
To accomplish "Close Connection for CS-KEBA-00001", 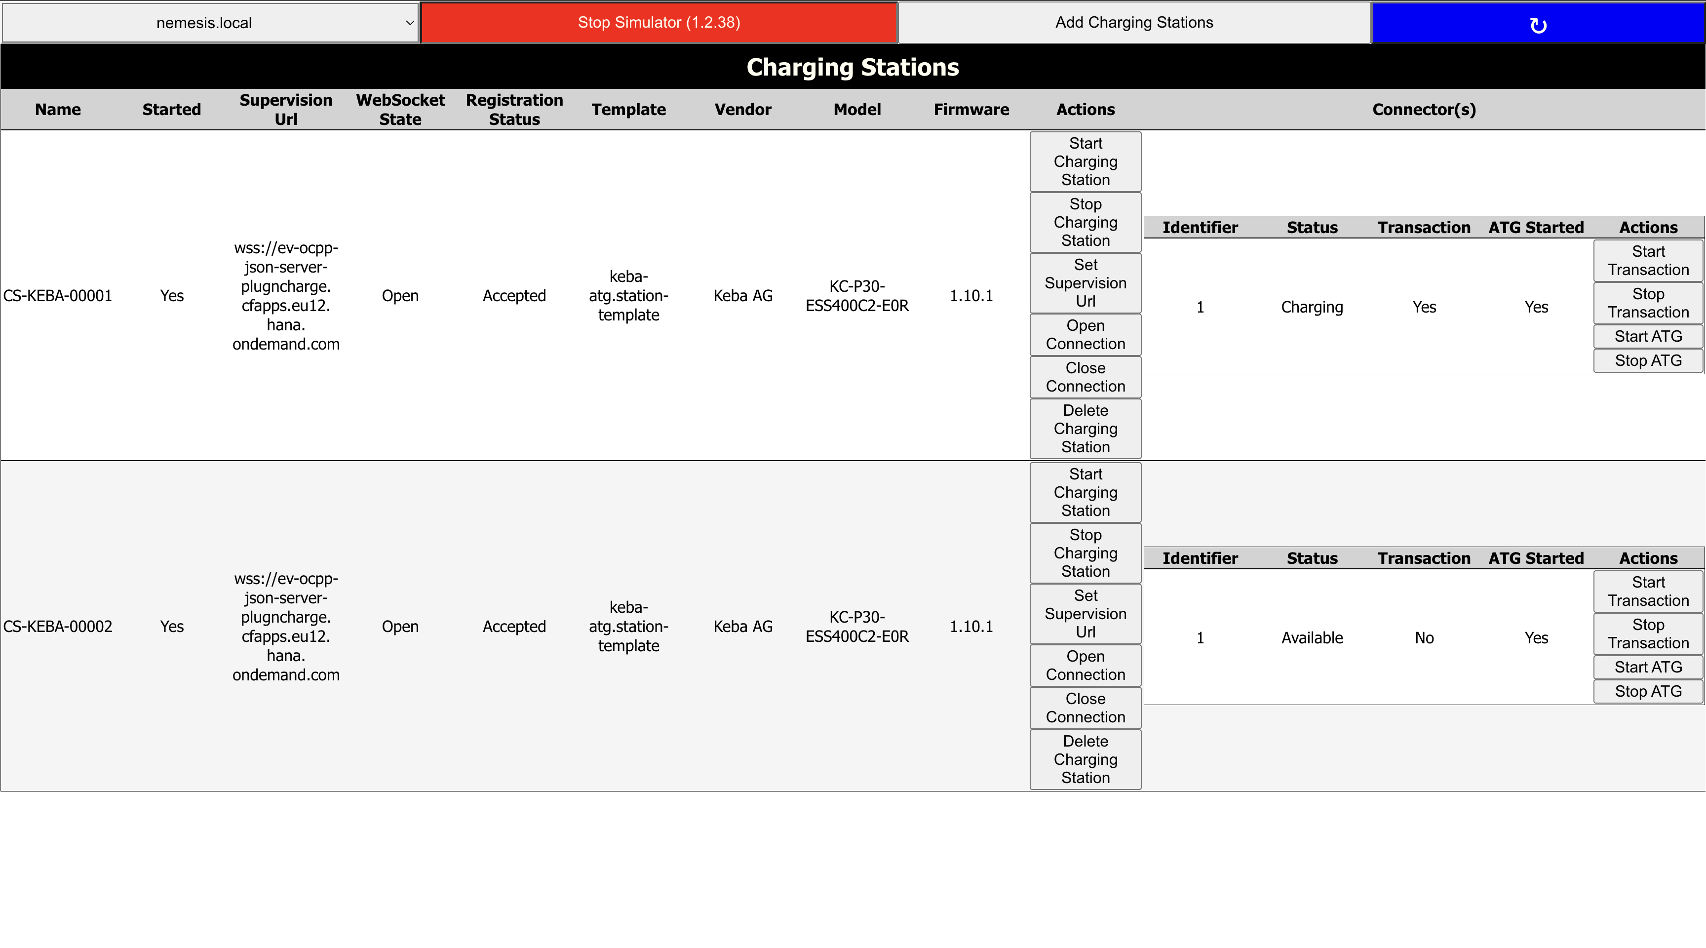I will pos(1085,377).
